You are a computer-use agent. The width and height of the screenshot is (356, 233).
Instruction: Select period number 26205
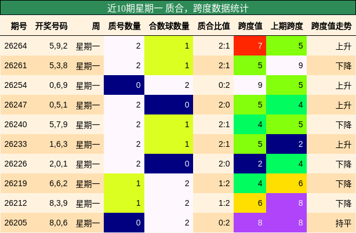(16, 223)
